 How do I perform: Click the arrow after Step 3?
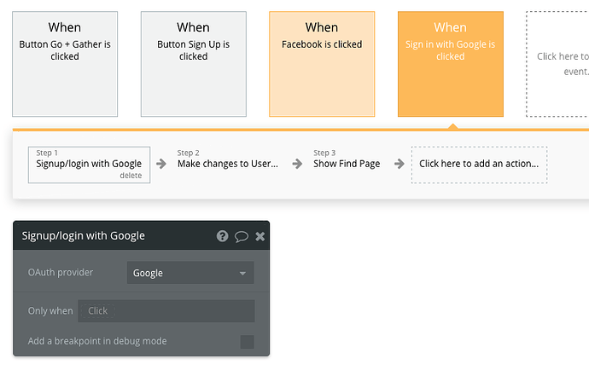pos(399,164)
